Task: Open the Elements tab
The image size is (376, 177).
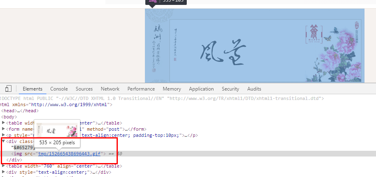Action: click(x=32, y=89)
